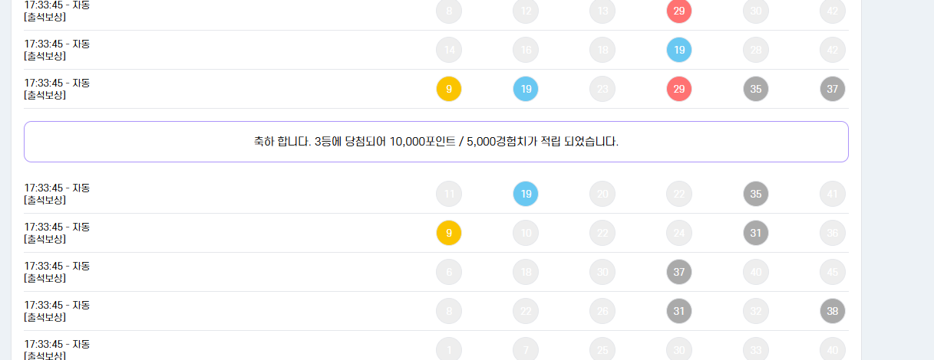Click the faded number 36 ball

click(833, 233)
